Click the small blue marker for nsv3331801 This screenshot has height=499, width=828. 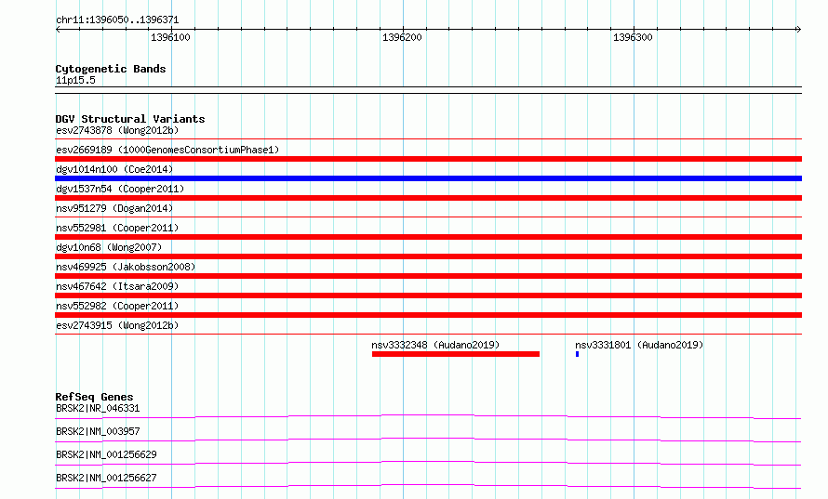tap(577, 354)
